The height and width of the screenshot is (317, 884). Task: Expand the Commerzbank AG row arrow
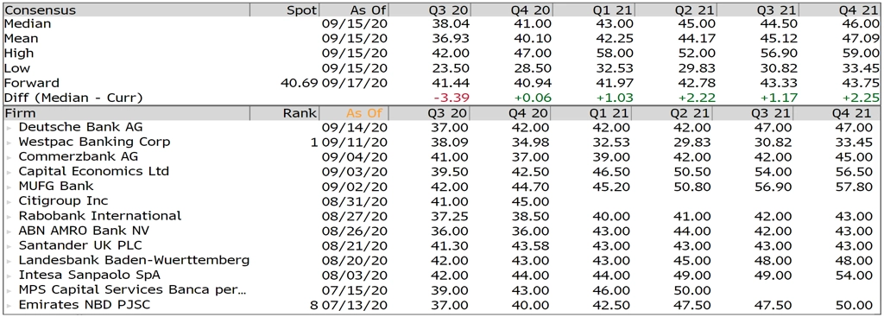(9, 157)
